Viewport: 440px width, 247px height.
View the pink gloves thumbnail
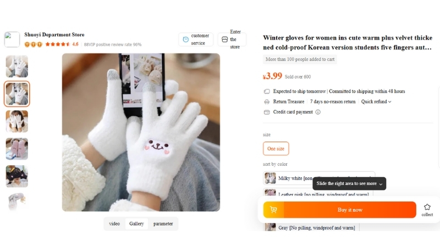tap(16, 149)
